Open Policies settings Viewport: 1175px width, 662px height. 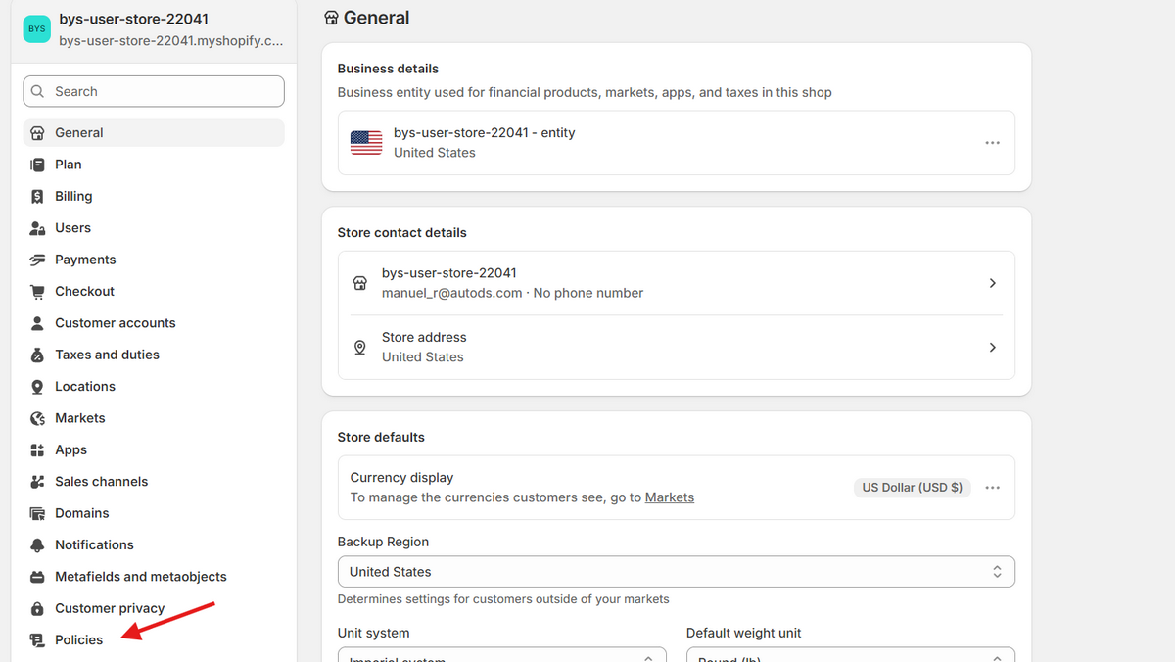pos(154,640)
